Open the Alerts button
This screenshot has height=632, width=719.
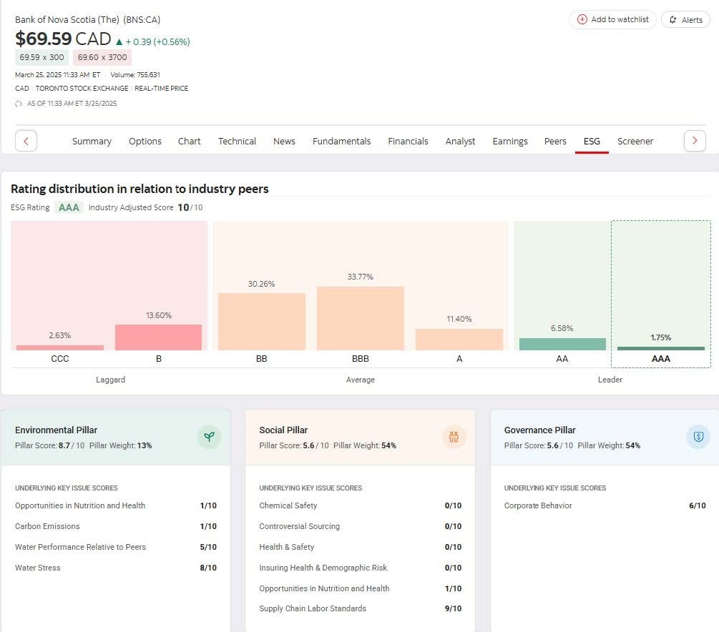coord(685,20)
